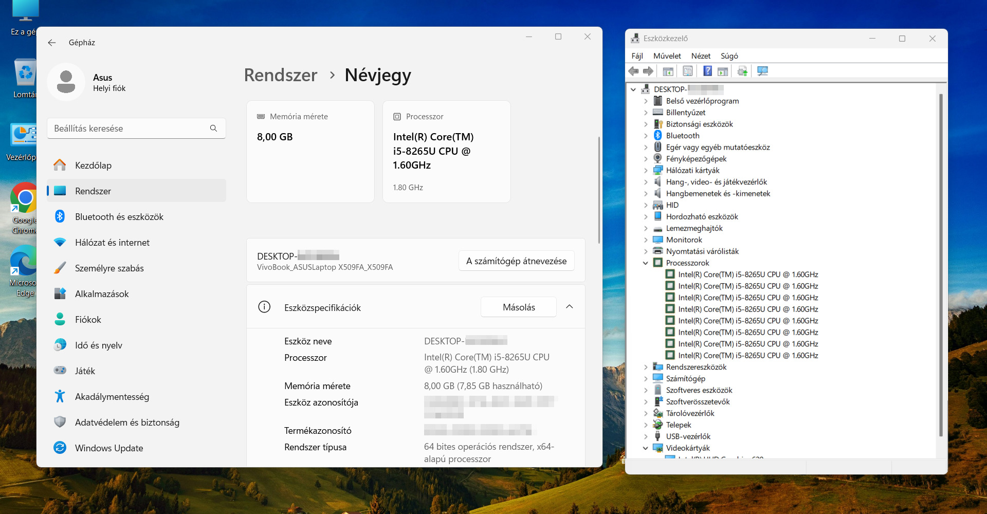Open Fiókok settings
987x514 pixels.
click(136, 319)
